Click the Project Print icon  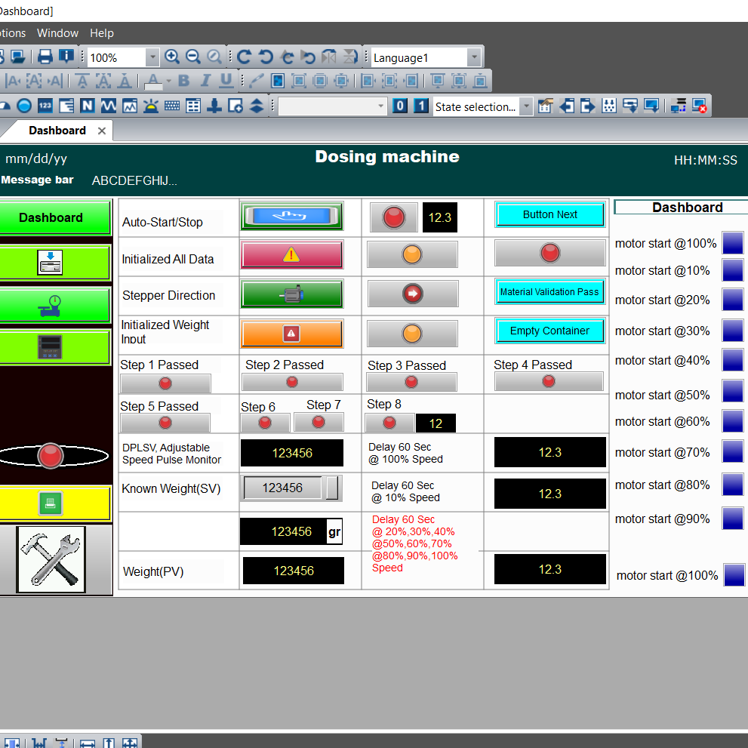coord(45,57)
